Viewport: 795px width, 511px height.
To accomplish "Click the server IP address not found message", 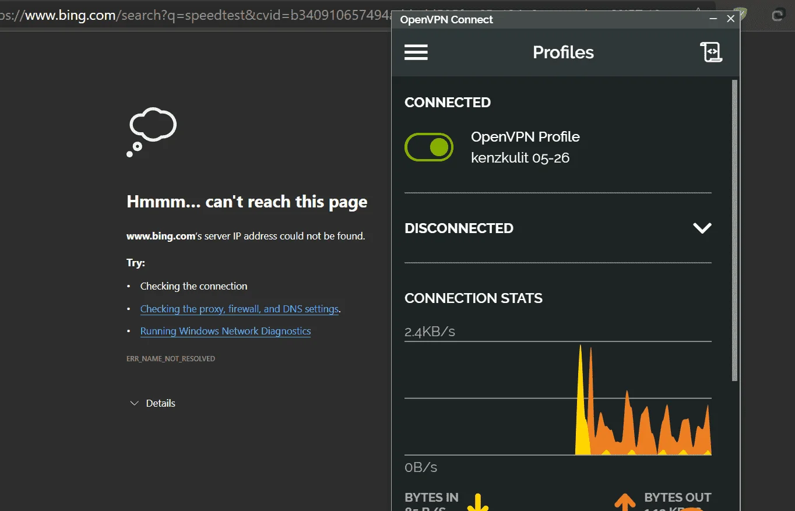I will (x=246, y=236).
